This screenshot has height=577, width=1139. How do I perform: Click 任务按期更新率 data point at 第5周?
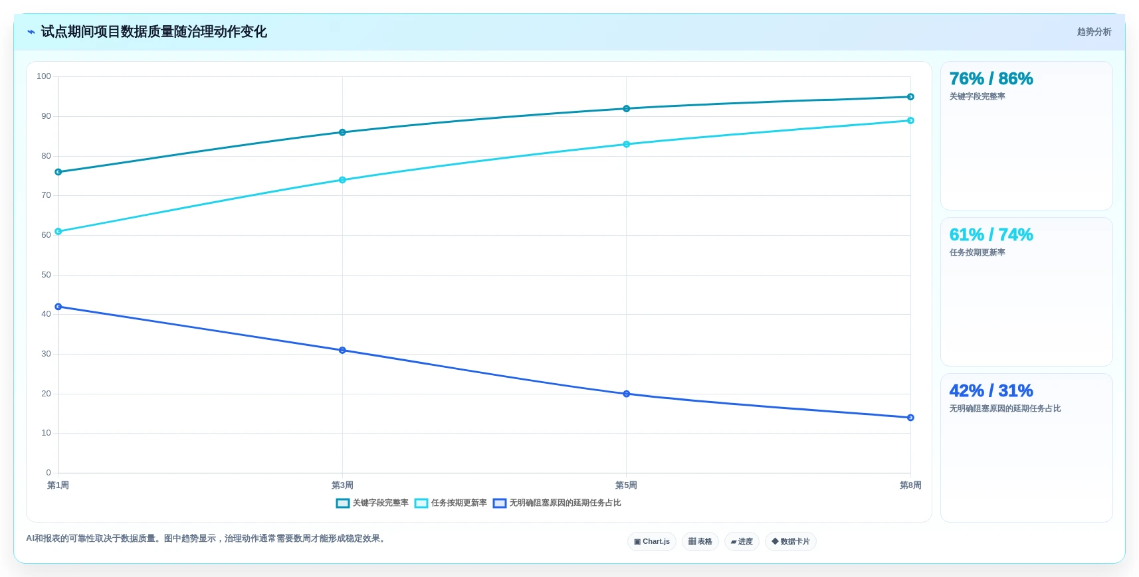point(626,145)
